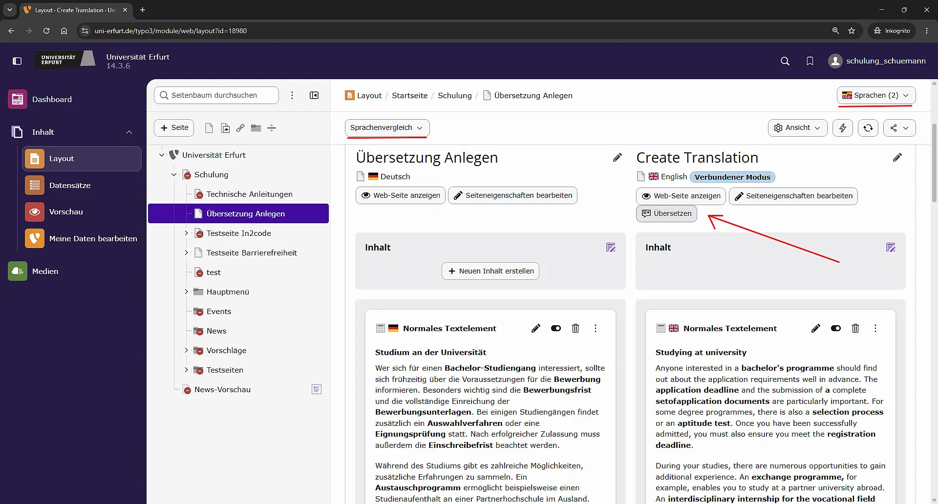The image size is (938, 504).
Task: Collapse the page tree panel icon
Action: click(314, 95)
